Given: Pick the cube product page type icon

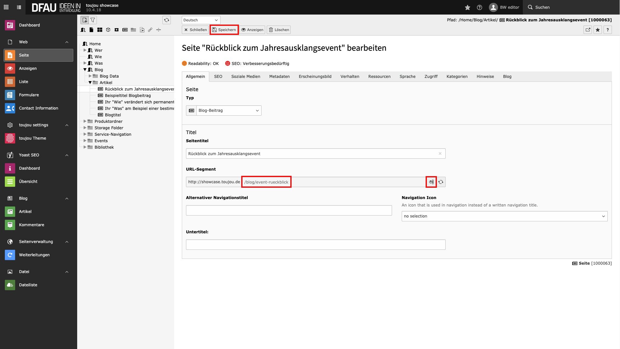Looking at the screenshot, I should pos(108,30).
